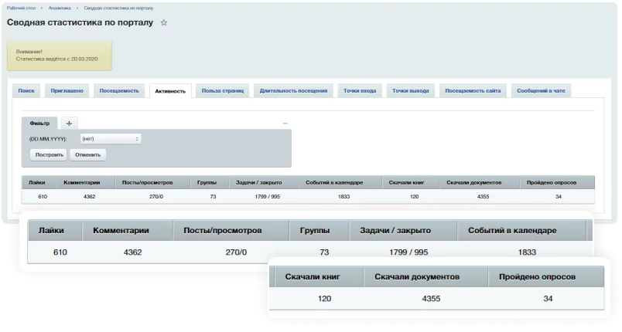This screenshot has width=622, height=332.
Task: Click the Построить button
Action: tap(48, 154)
